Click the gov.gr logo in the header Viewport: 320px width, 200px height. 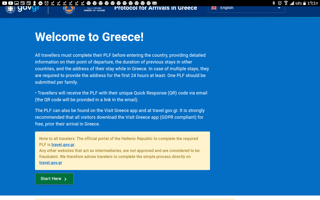point(22,9)
